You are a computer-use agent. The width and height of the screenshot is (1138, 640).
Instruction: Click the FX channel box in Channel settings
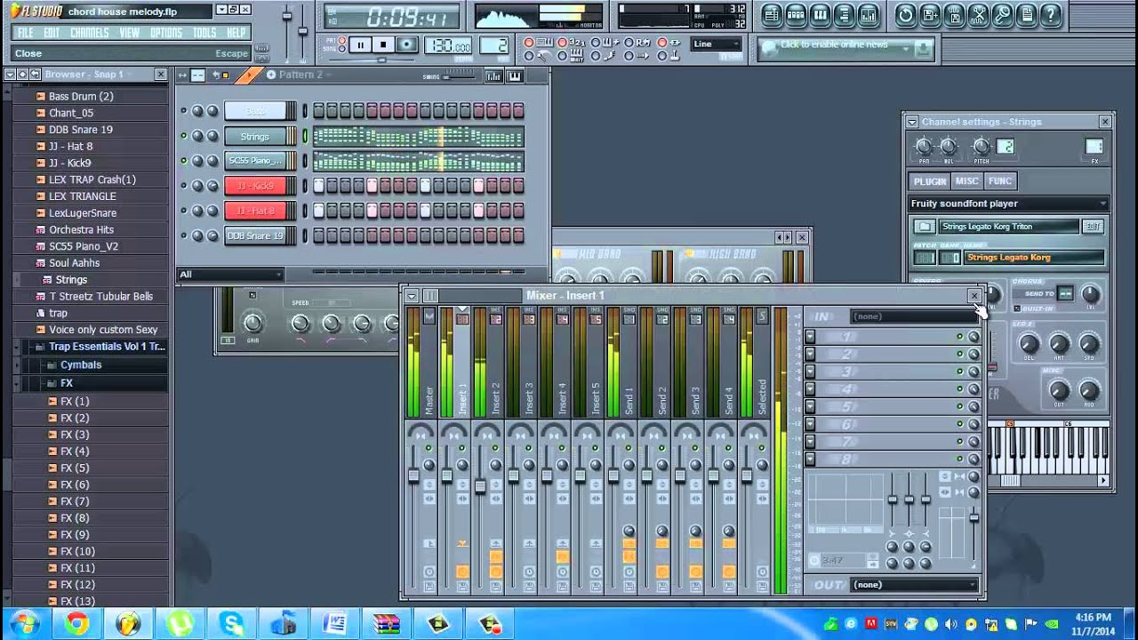coord(1094,147)
